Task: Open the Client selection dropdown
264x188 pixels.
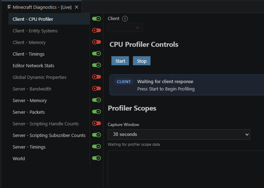Action: (125, 27)
